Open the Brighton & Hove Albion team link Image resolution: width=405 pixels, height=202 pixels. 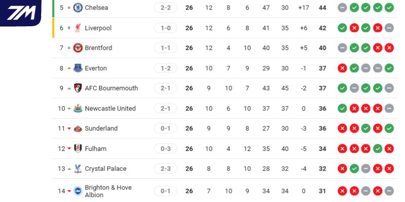point(108,191)
